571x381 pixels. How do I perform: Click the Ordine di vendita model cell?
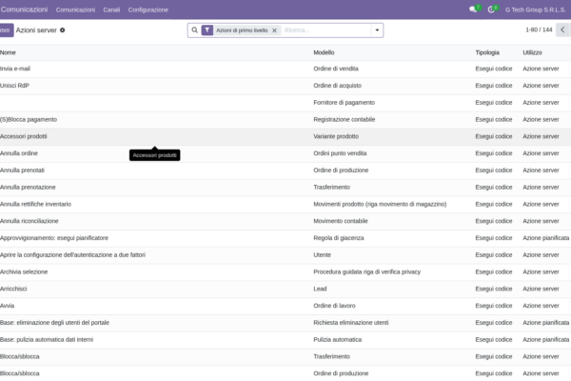point(336,69)
